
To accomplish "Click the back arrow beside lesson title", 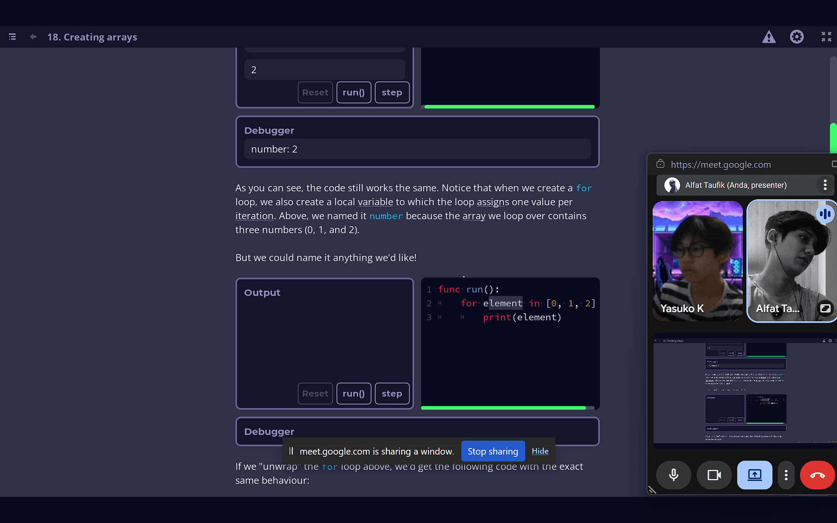I will coord(33,37).
